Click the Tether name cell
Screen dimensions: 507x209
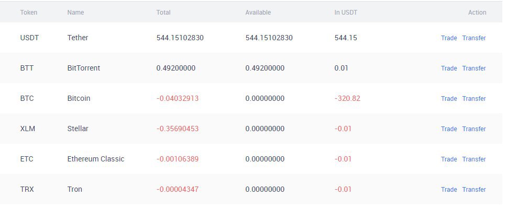coord(78,38)
